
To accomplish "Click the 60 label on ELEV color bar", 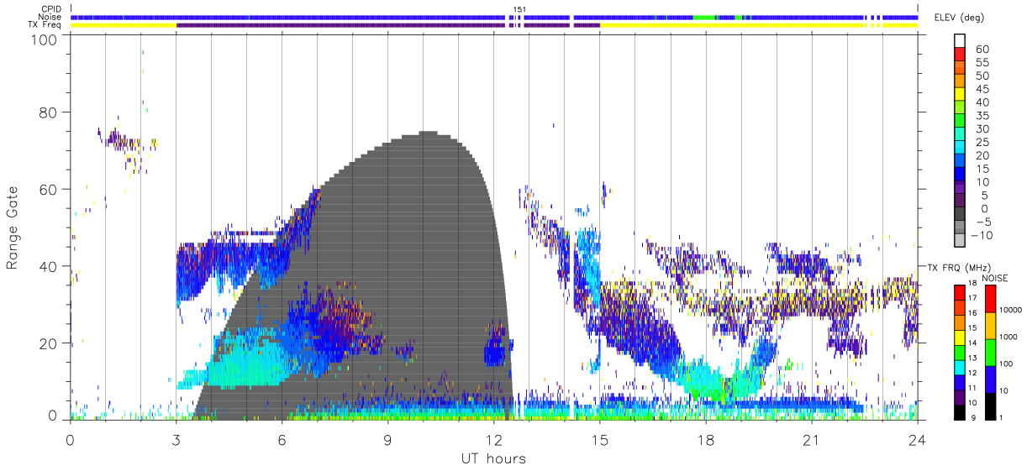I will click(x=982, y=50).
